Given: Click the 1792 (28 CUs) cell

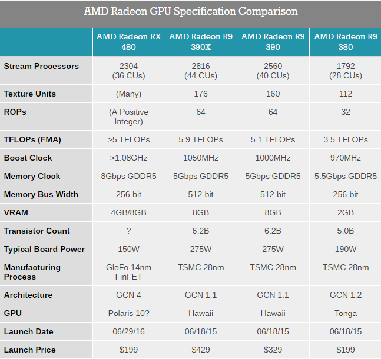Looking at the screenshot, I should pyautogui.click(x=346, y=71).
